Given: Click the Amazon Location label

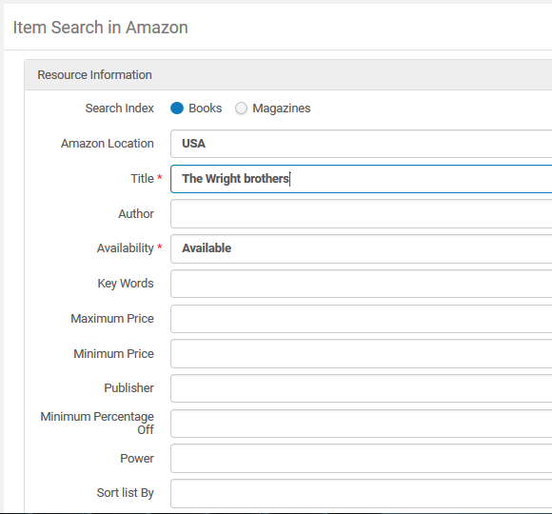Looking at the screenshot, I should 108,144.
